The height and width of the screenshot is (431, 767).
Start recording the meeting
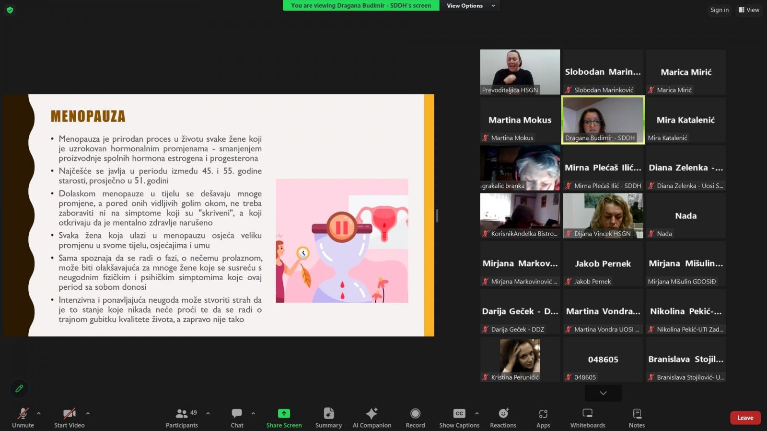coord(415,417)
